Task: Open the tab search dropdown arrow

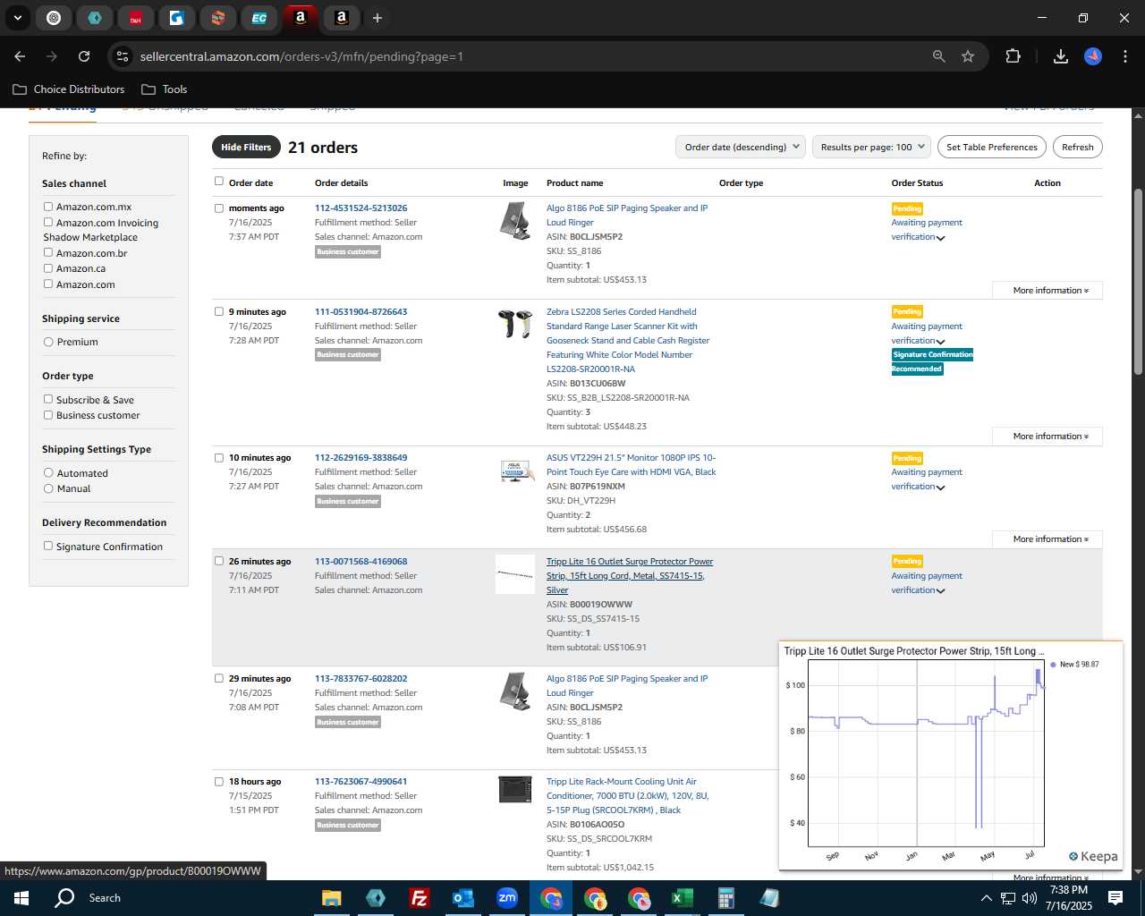Action: click(x=17, y=18)
